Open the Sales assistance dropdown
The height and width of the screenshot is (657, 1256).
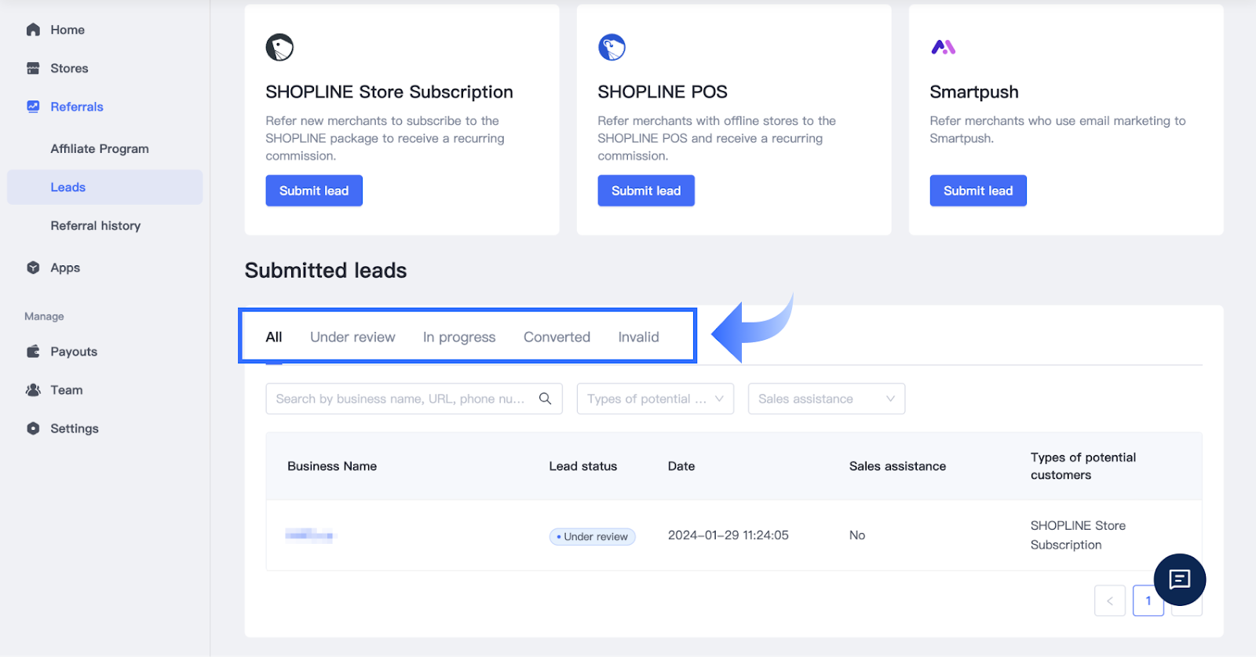826,399
